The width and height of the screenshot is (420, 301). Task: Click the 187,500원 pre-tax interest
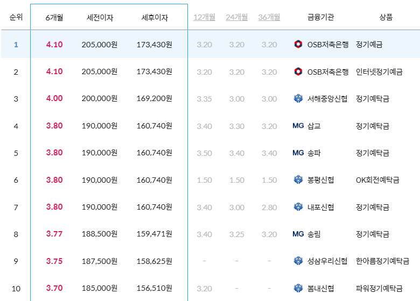(100, 261)
